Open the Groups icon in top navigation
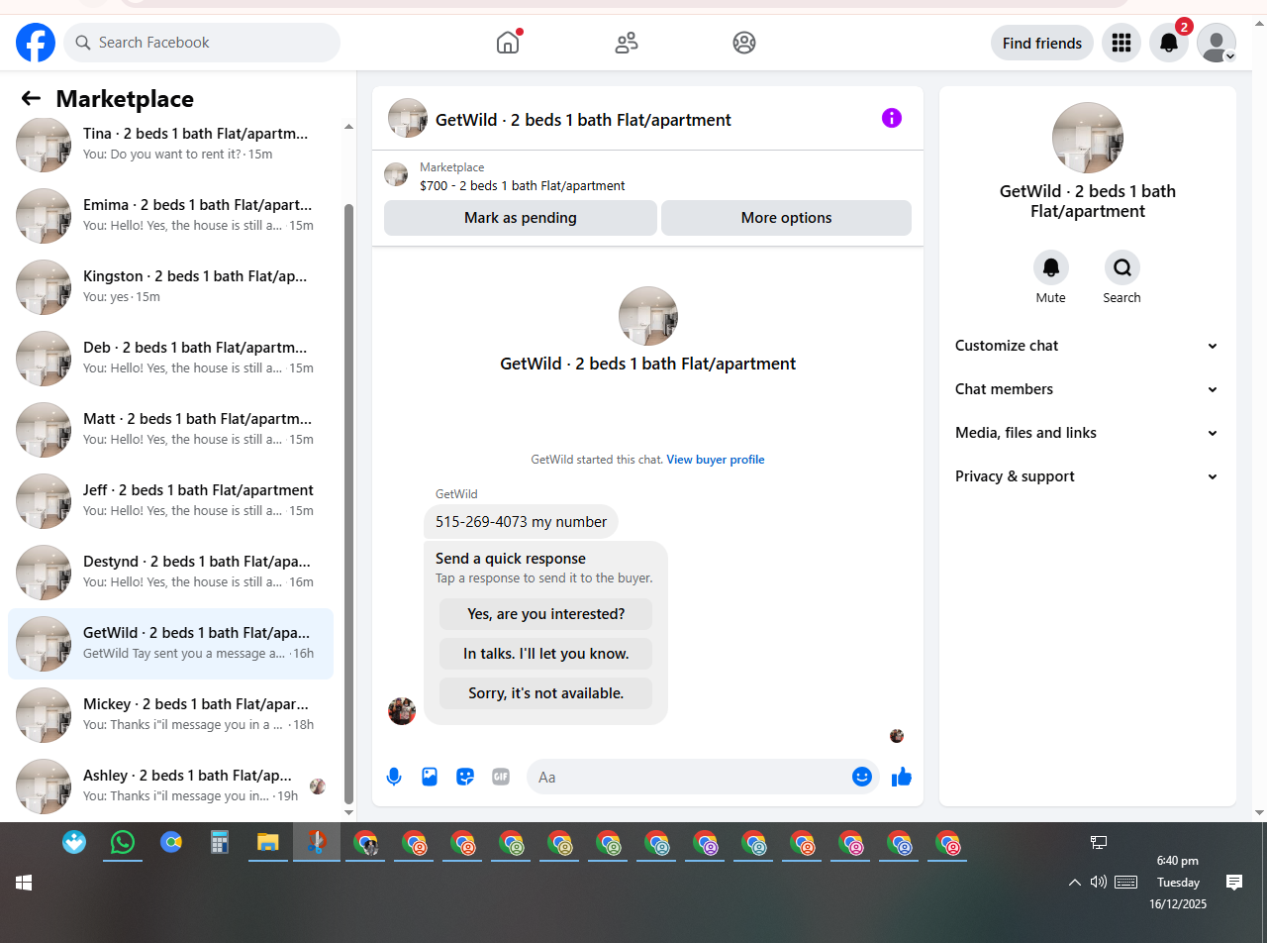 pos(744,43)
